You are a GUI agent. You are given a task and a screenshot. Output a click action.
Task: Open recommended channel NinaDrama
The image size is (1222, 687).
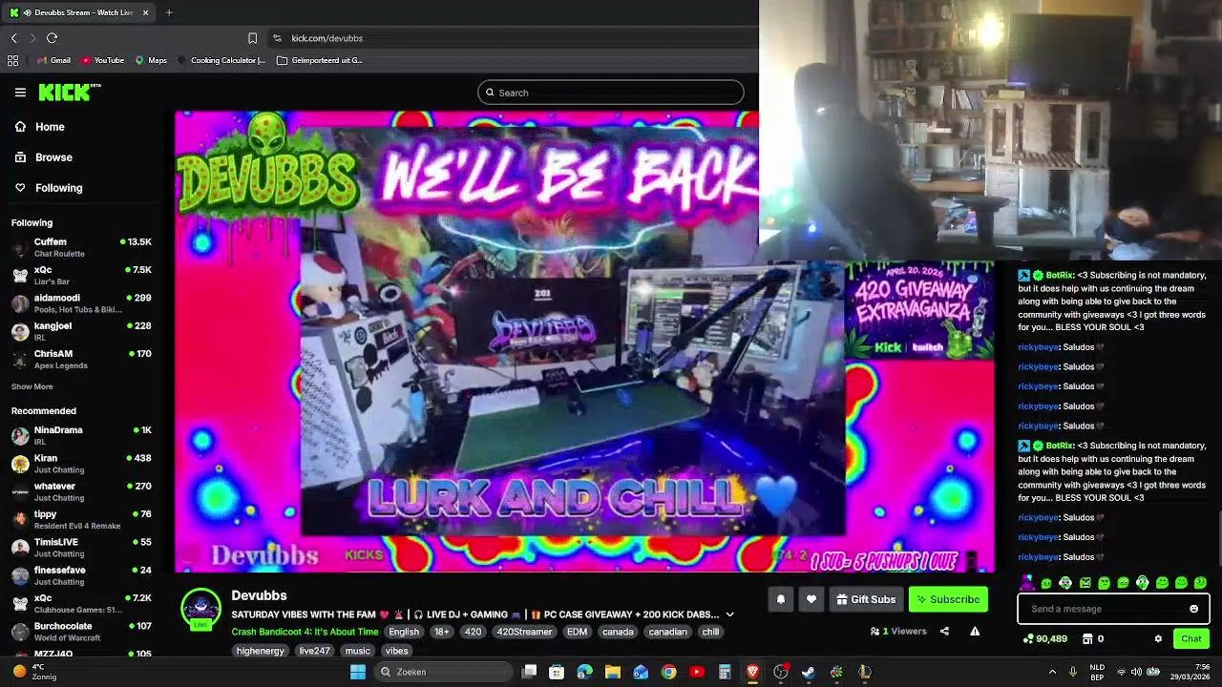(x=81, y=435)
